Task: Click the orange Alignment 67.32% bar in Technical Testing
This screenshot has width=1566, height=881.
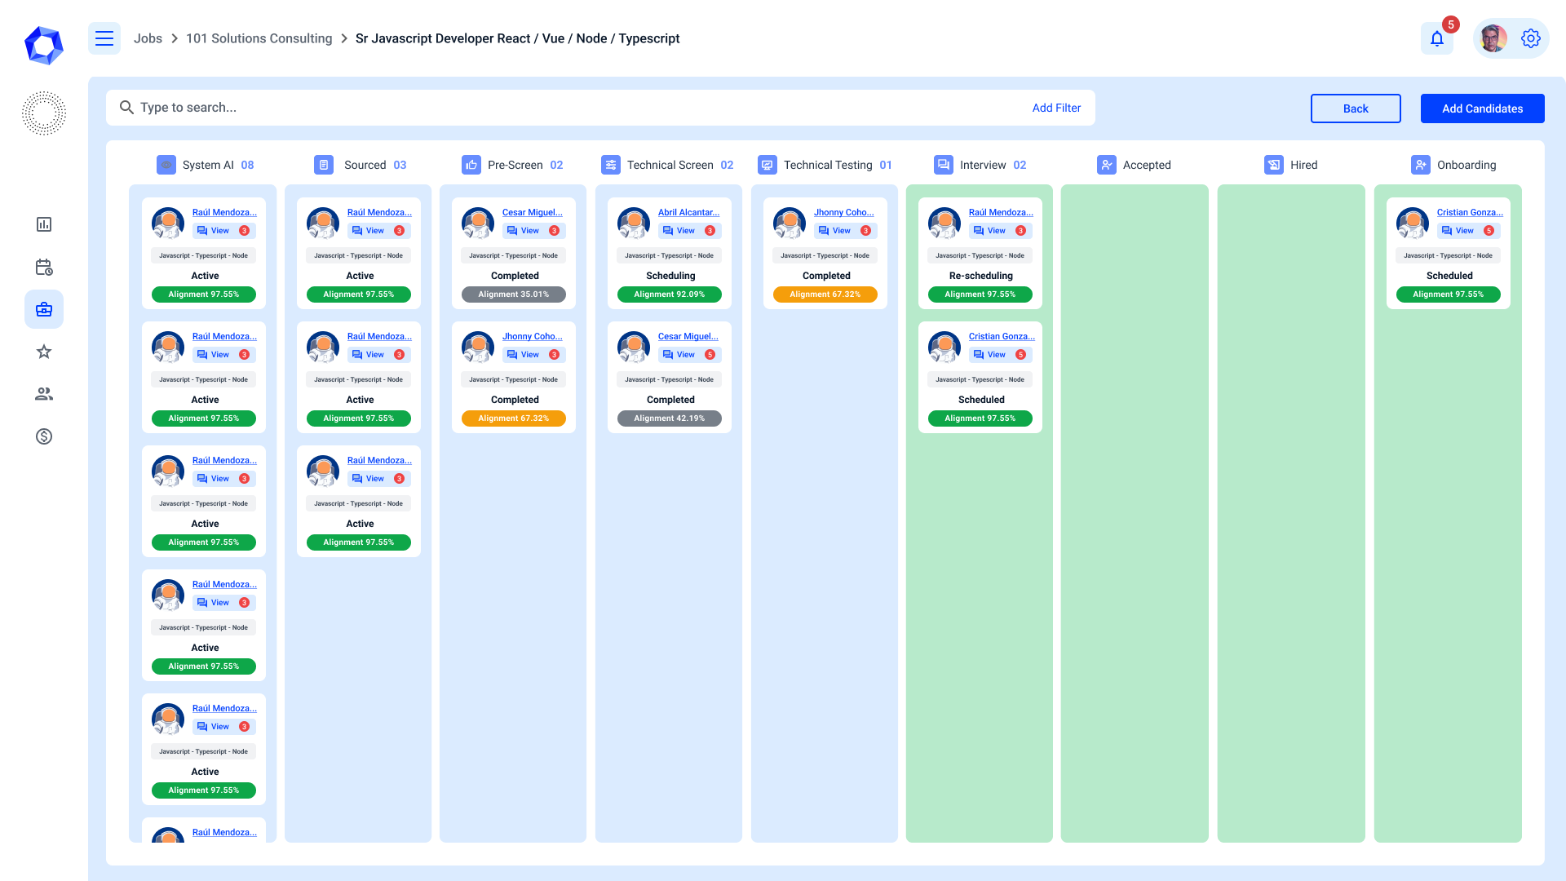Action: 825,294
